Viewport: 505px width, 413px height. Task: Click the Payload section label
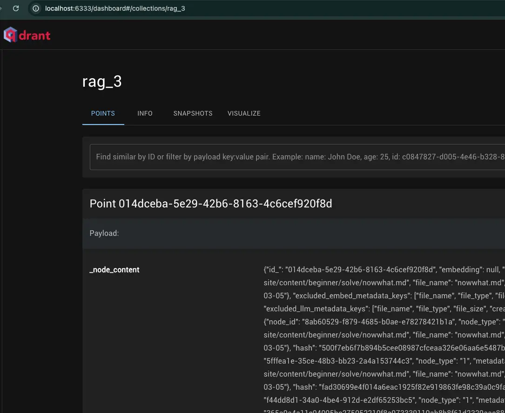(x=104, y=233)
